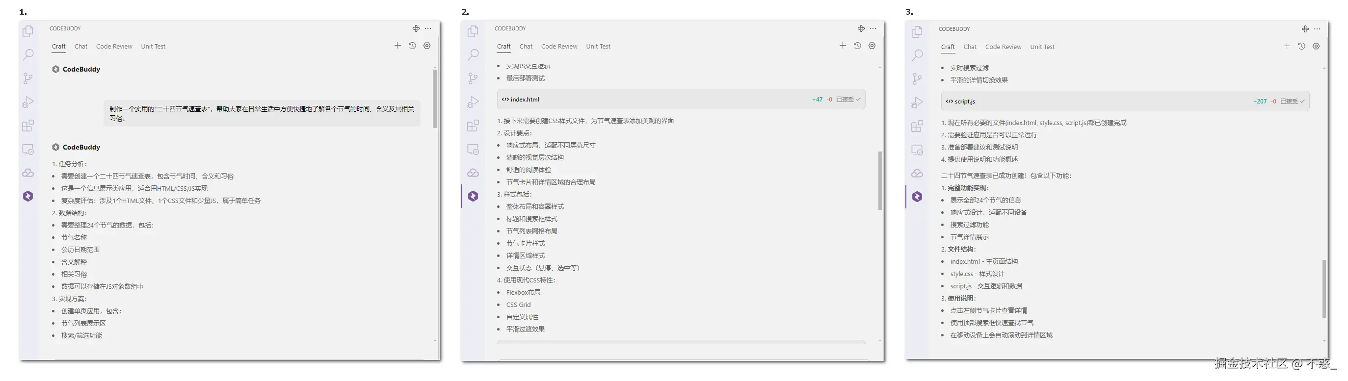This screenshot has height=381, width=1348.
Task: Click chat scrollbar thumb in window 3
Action: click(1324, 288)
